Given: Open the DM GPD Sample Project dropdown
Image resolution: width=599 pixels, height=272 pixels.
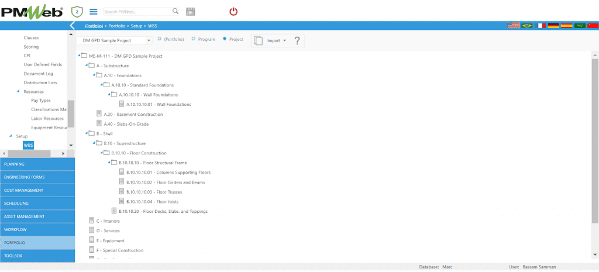Looking at the screenshot, I should click(x=149, y=40).
